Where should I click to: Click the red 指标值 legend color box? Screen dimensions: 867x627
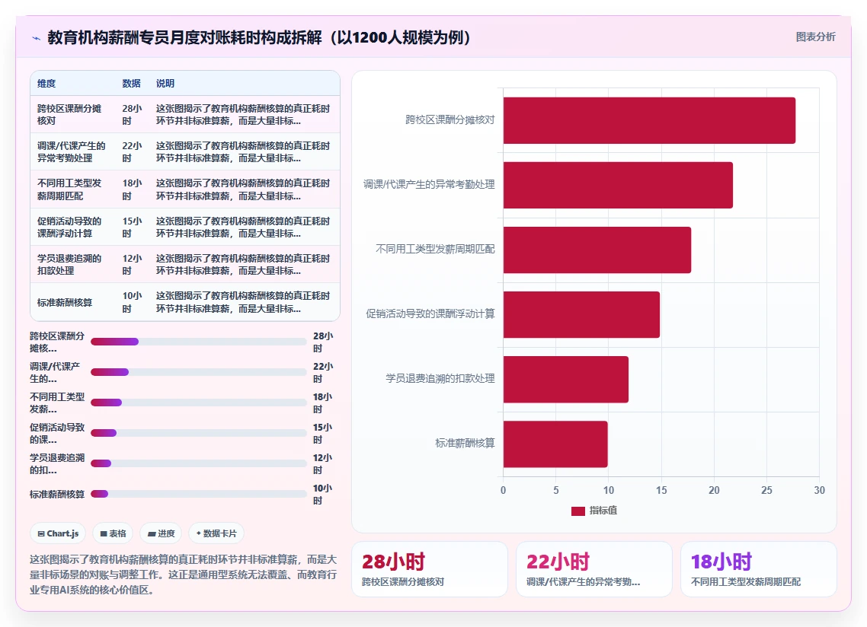click(577, 511)
